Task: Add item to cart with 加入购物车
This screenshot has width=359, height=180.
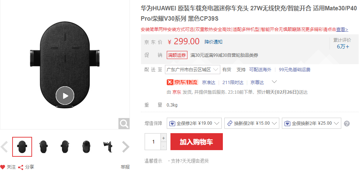Action: pos(196,142)
